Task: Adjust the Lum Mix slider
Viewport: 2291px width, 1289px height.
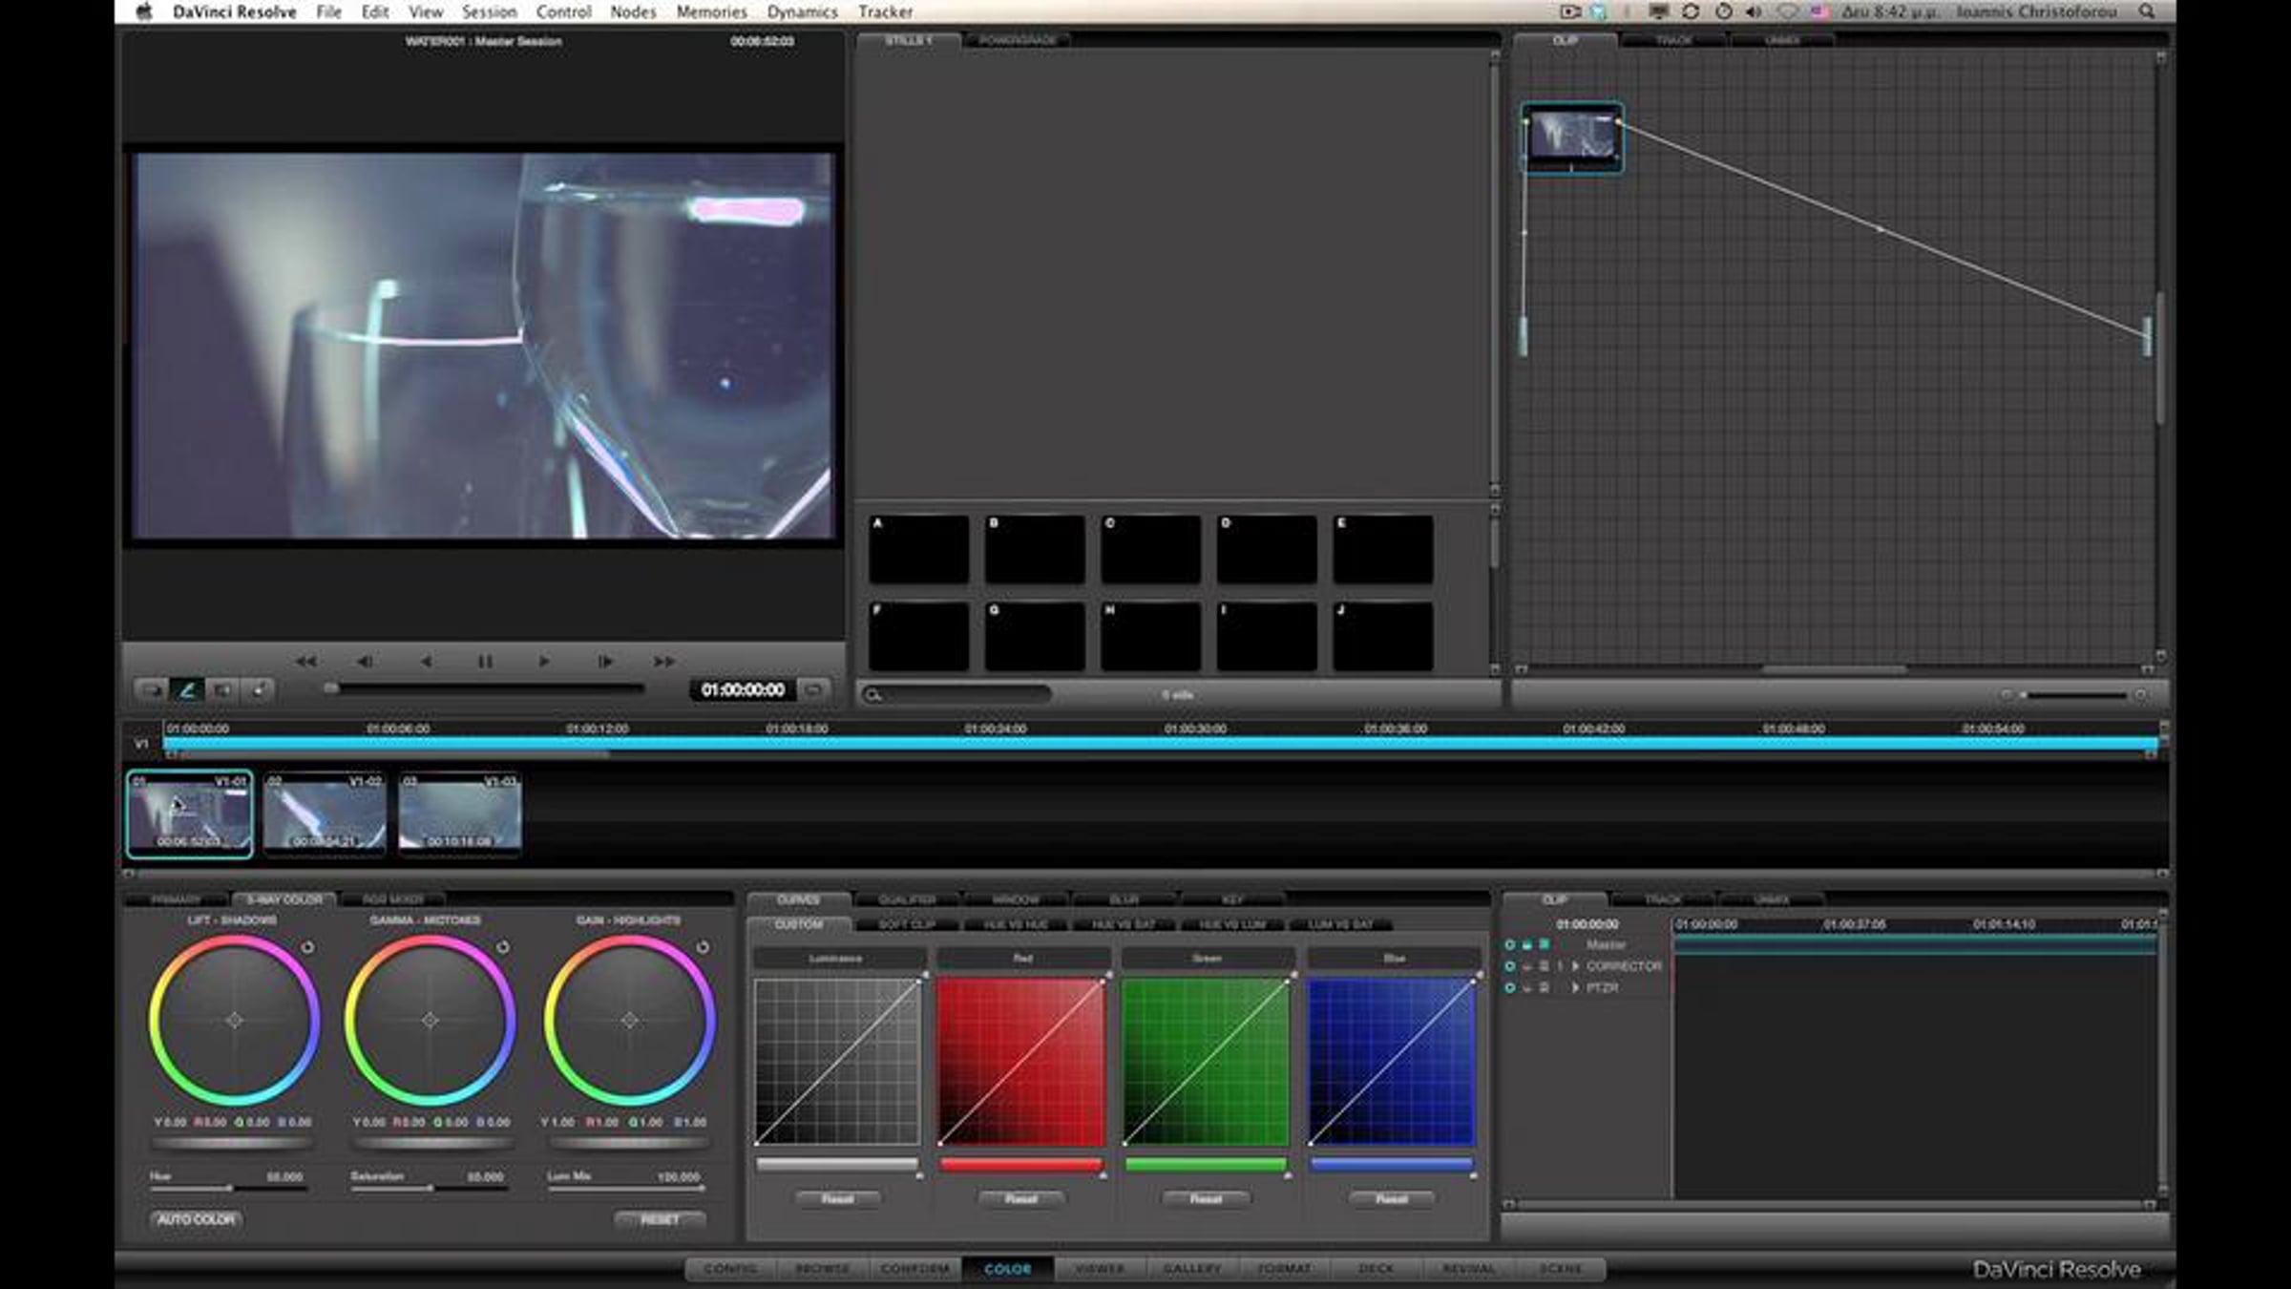Action: click(626, 1189)
